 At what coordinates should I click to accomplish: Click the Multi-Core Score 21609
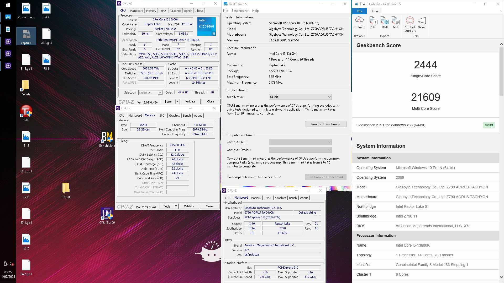pyautogui.click(x=425, y=97)
